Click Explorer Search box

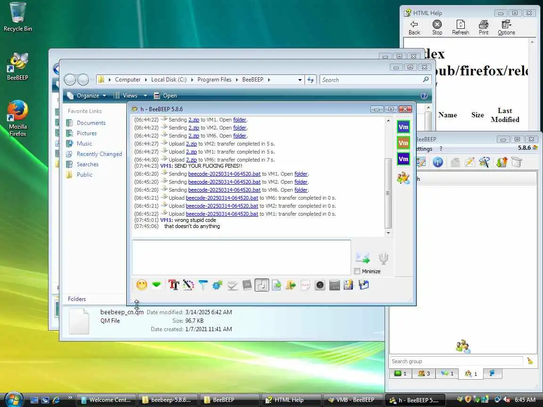click(375, 80)
